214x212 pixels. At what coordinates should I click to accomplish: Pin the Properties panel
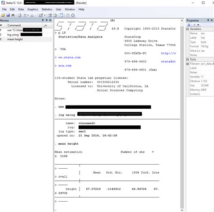pos(208,20)
